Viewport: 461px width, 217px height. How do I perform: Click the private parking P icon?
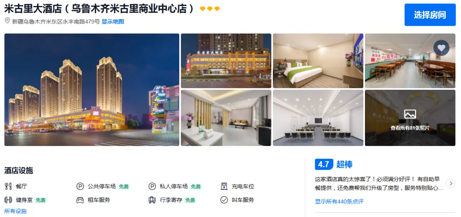[152, 186]
